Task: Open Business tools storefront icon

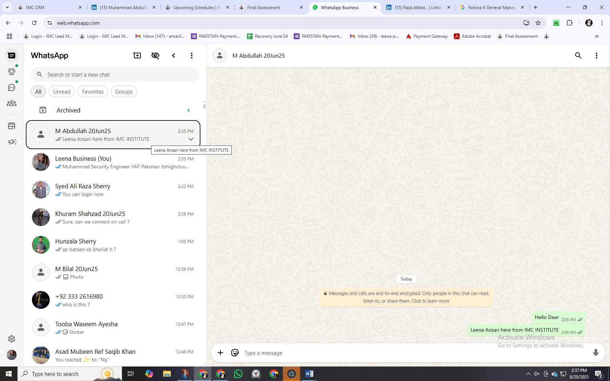Action: 12,126
